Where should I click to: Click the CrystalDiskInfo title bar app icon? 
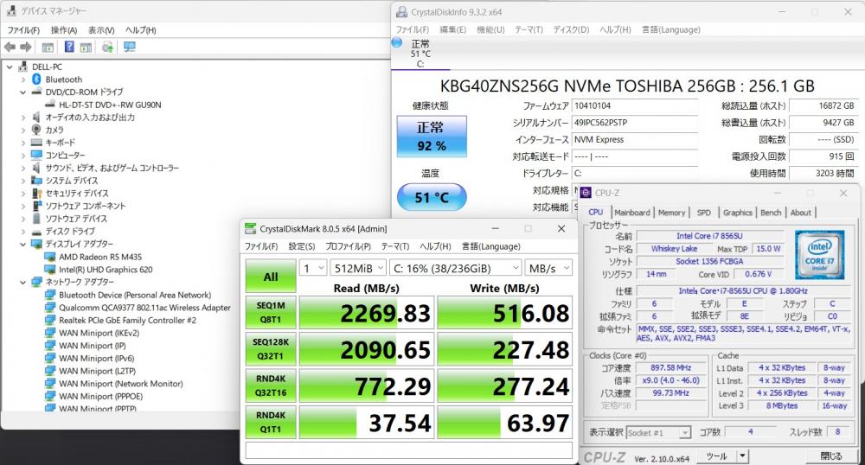[402, 11]
